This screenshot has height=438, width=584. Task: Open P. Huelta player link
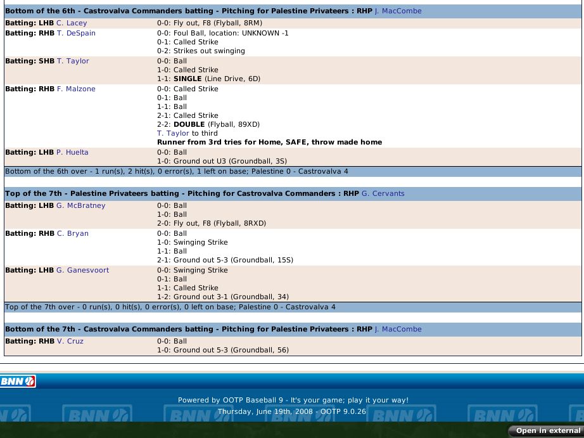(72, 152)
